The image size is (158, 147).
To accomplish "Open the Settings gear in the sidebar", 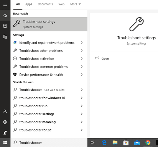I will pyautogui.click(x=5, y=122).
